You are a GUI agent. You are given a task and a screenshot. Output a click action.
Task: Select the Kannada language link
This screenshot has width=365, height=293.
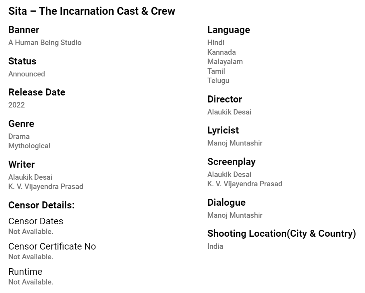(221, 52)
